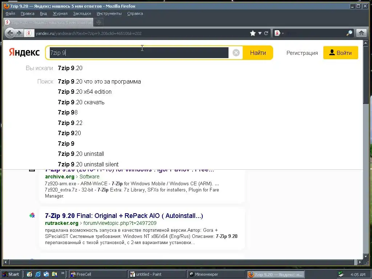Screen dimensions: 372x279
Task: Switch to Minesweeper in the taskbar
Action: pyautogui.click(x=216, y=274)
